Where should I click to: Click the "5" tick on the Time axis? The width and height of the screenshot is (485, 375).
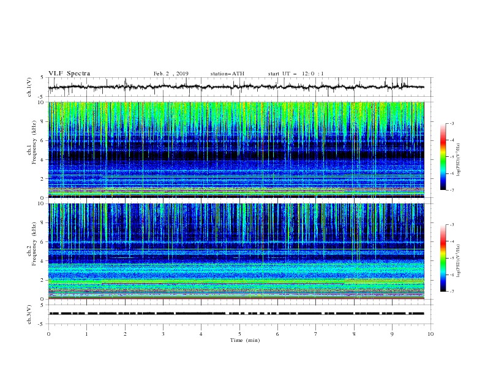tap(239, 334)
